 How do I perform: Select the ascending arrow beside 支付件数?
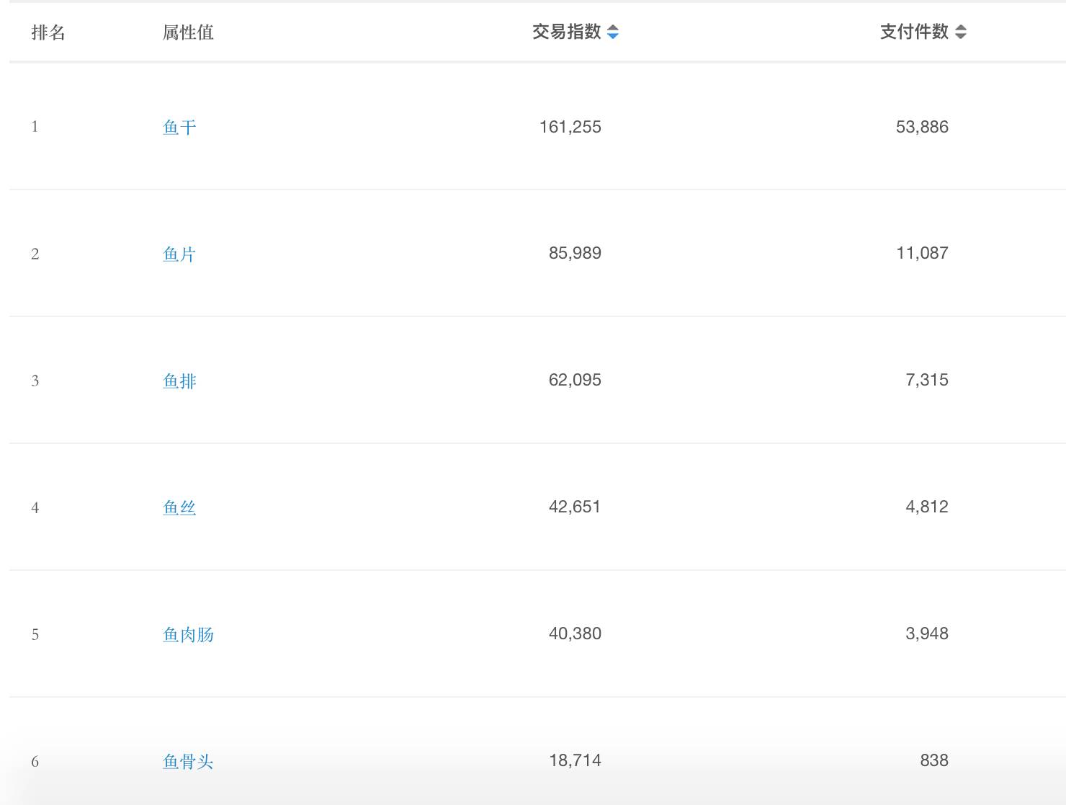point(961,28)
